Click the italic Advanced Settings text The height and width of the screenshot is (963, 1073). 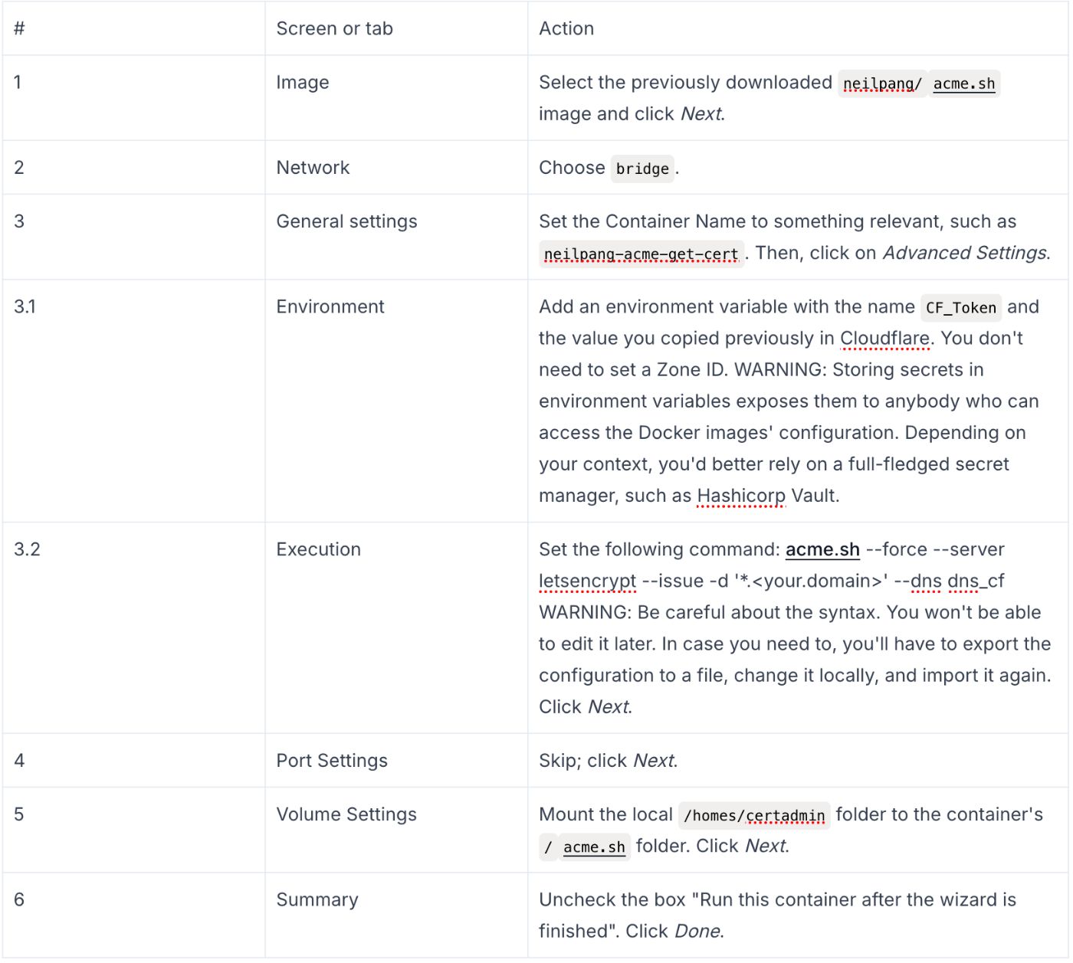click(964, 253)
